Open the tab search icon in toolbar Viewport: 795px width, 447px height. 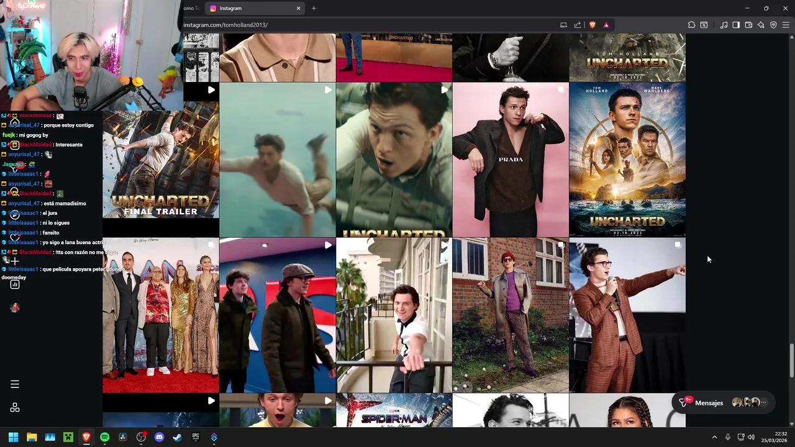pos(704,25)
